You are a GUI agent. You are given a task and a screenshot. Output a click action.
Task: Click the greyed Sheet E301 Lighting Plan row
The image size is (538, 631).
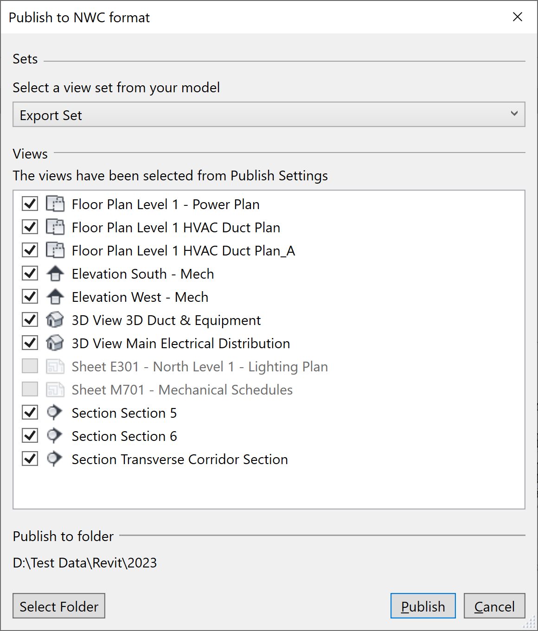click(199, 366)
